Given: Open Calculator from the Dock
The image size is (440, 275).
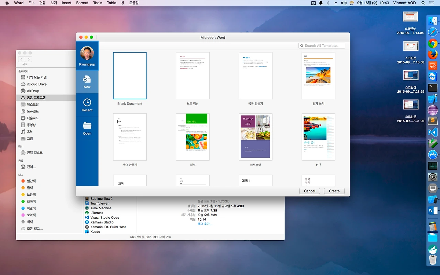Looking at the screenshot, I should 432,227.
